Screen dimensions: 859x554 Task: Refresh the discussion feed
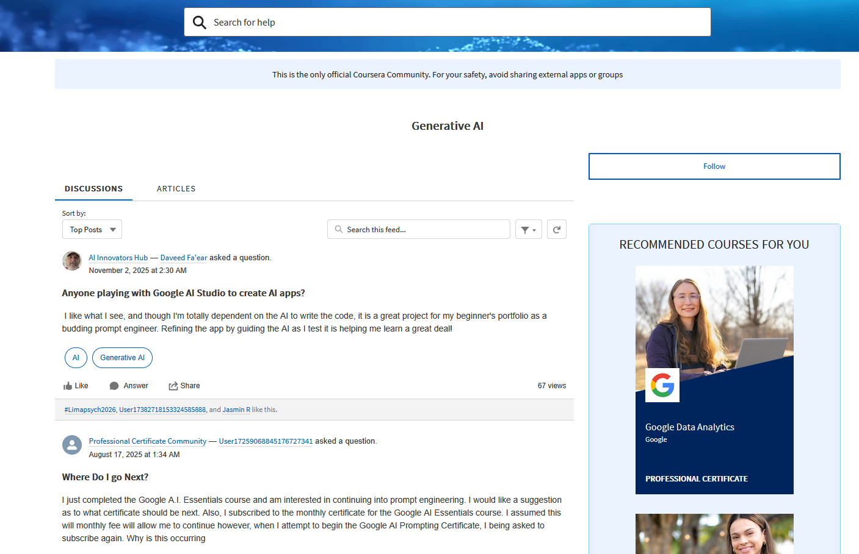[x=557, y=229]
